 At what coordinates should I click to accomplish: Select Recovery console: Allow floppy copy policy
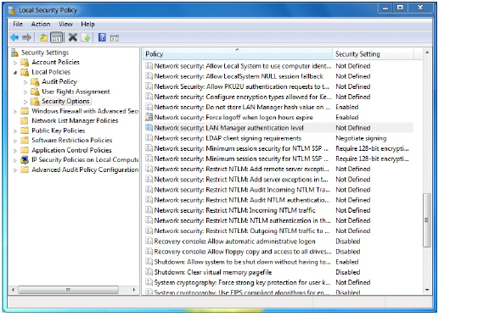243,252
